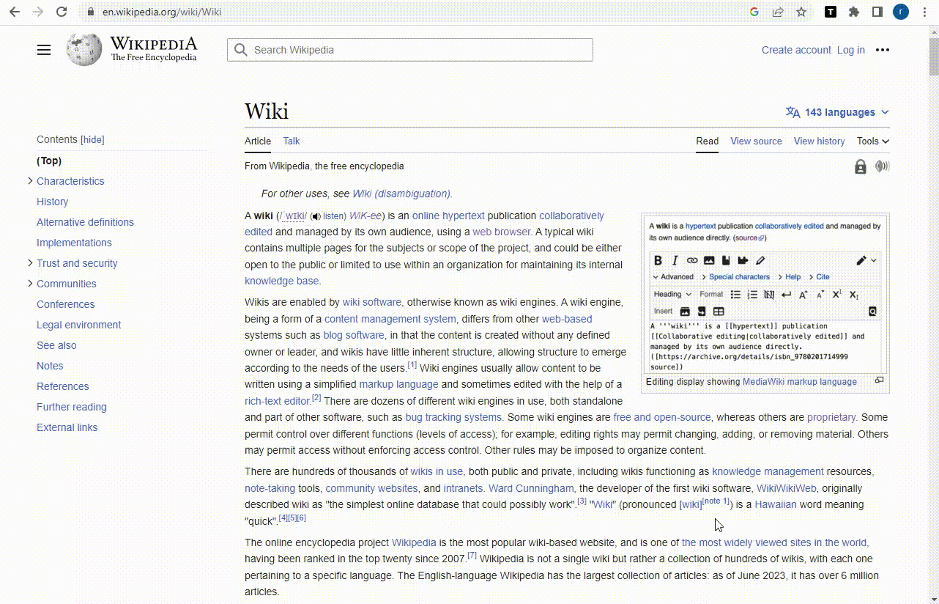Image resolution: width=939 pixels, height=604 pixels.
Task: Open the WikiWikiWeb link
Action: coord(786,488)
